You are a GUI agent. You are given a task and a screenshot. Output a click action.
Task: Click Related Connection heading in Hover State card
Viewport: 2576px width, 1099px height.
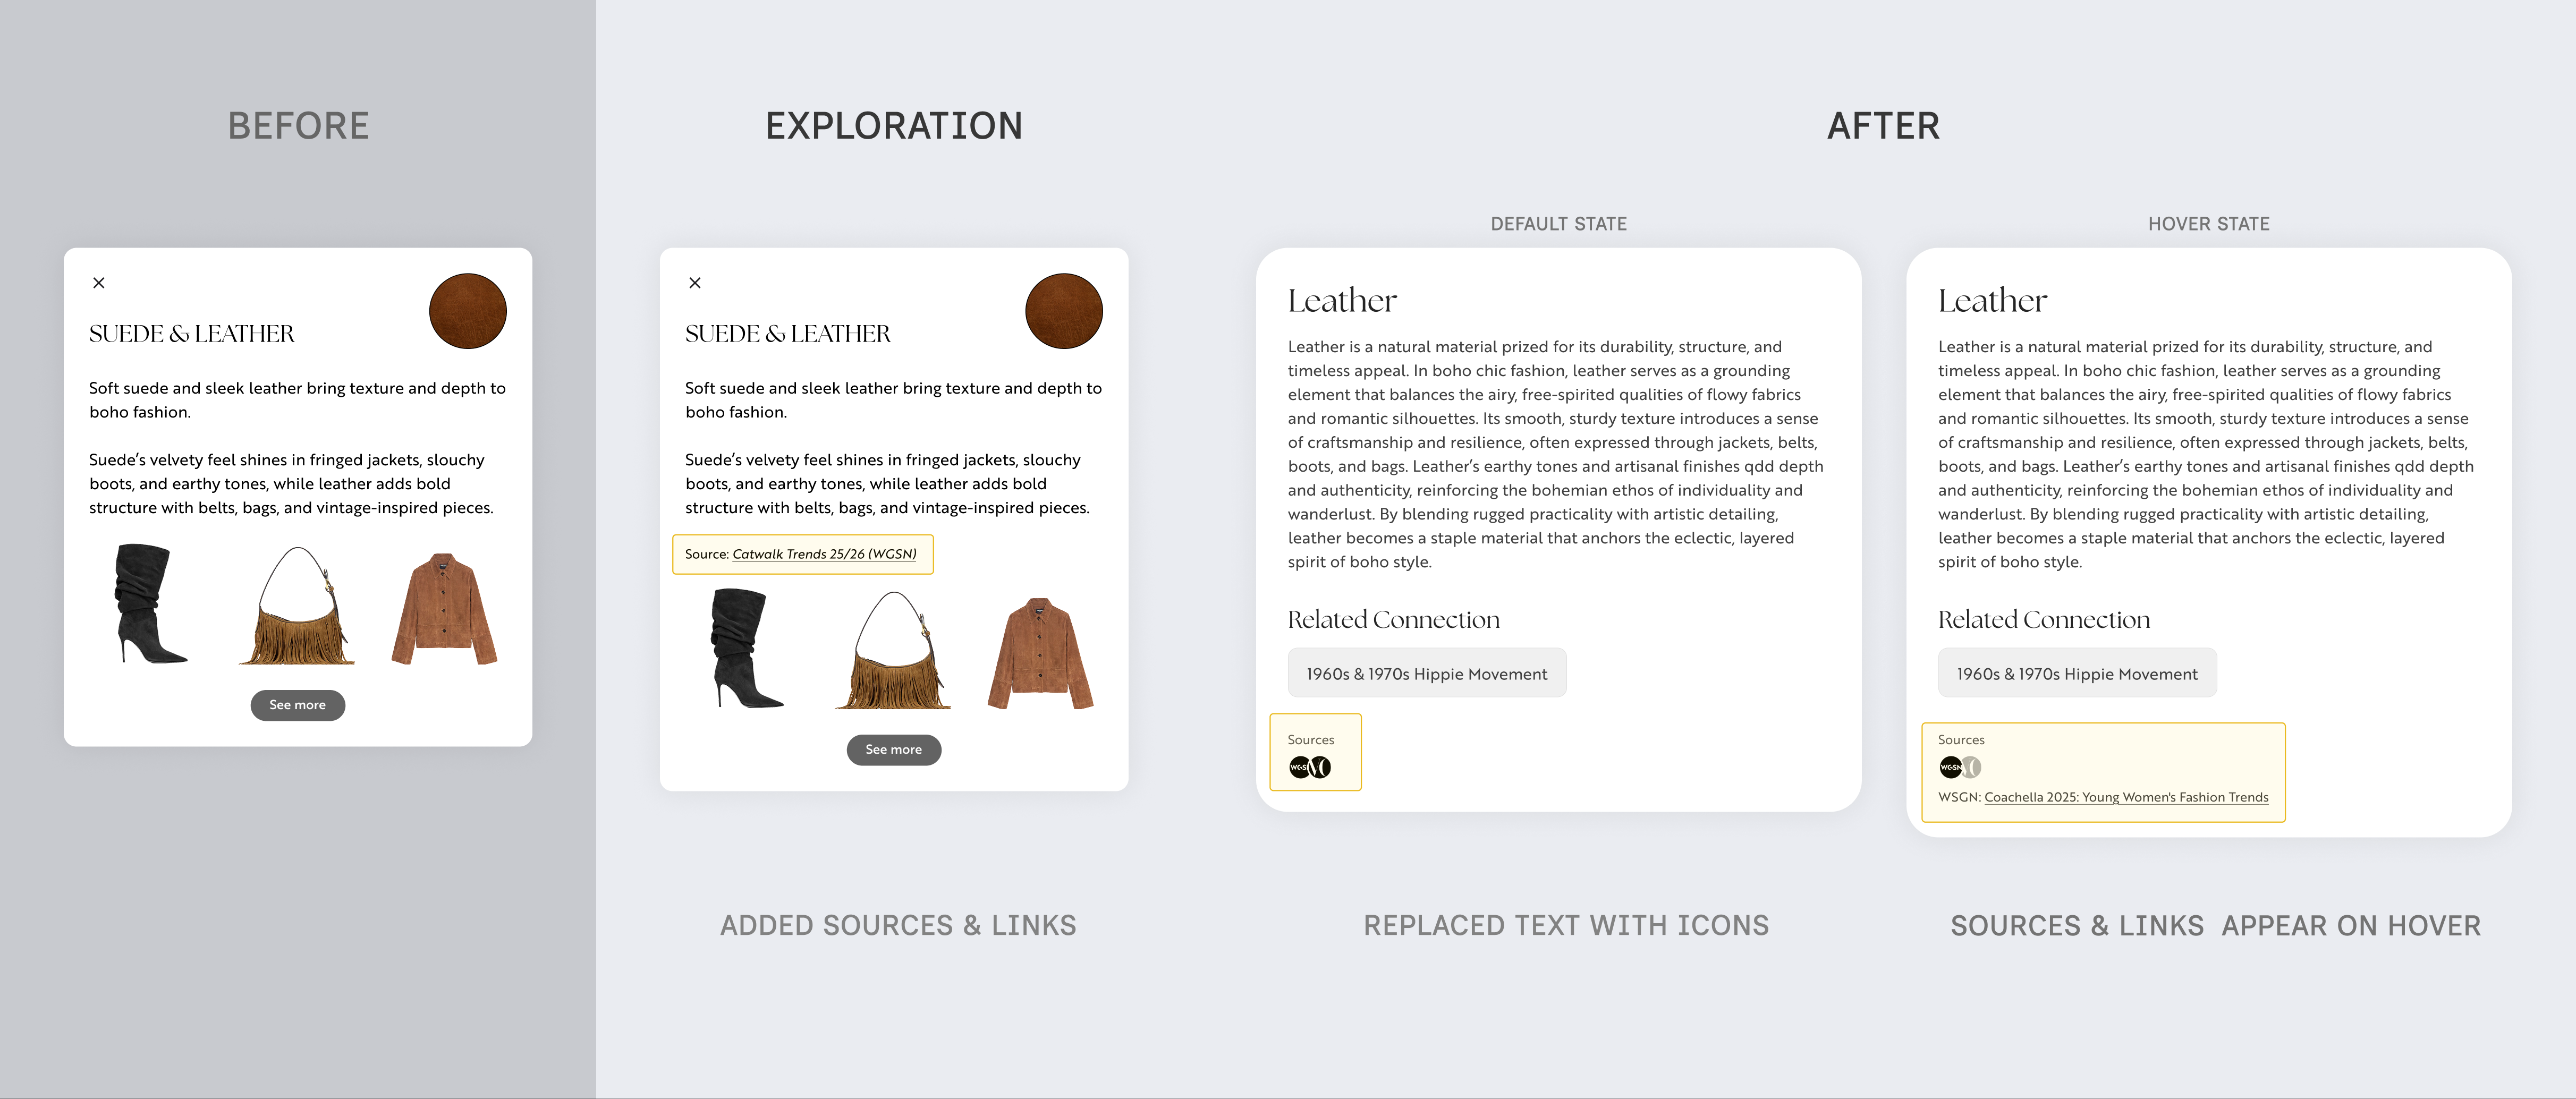click(2044, 620)
